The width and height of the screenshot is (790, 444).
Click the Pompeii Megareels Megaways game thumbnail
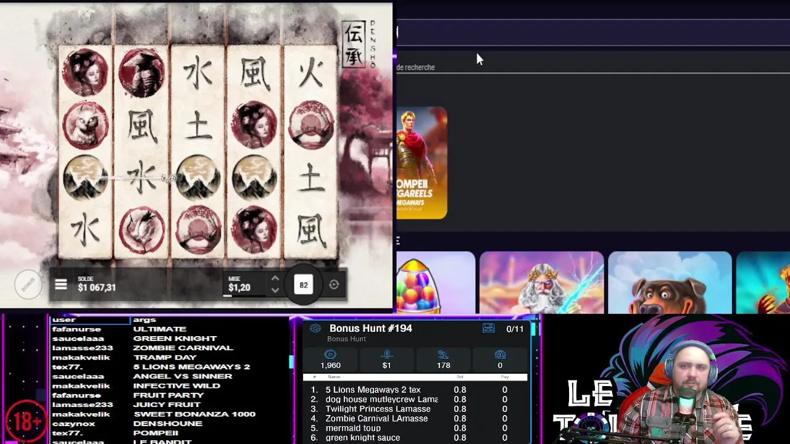pyautogui.click(x=422, y=163)
